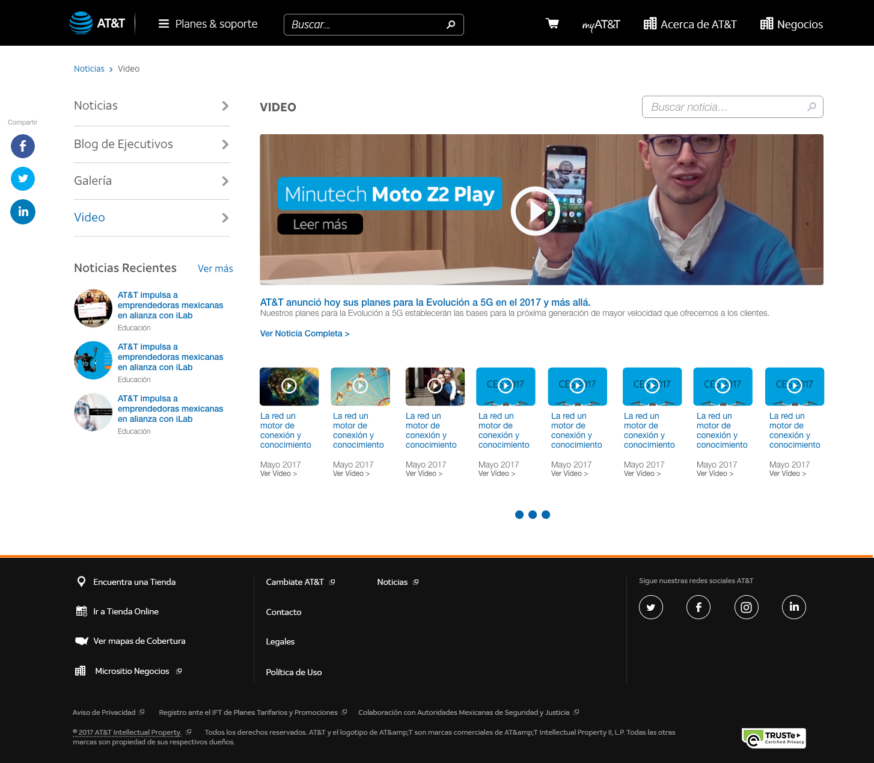Image resolution: width=874 pixels, height=763 pixels.
Task: Play the fourth thumbnail, first CES 2017 video
Action: click(x=506, y=386)
